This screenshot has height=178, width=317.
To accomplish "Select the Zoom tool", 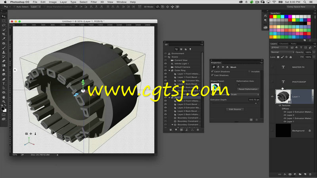I will pos(4,102).
